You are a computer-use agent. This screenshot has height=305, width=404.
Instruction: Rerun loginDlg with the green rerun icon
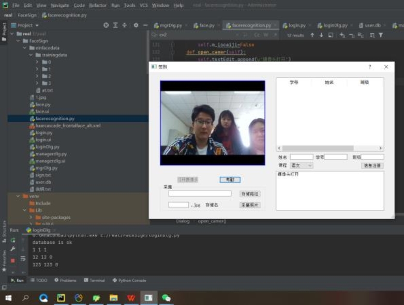point(12,240)
